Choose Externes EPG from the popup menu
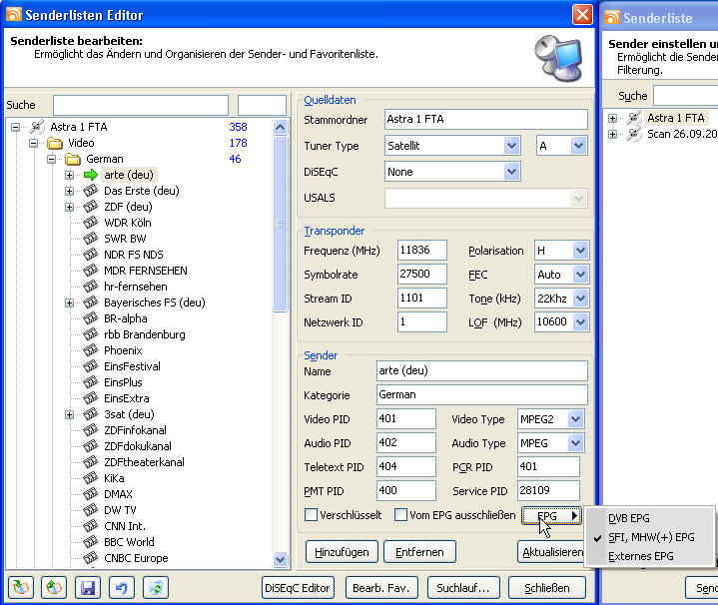The width and height of the screenshot is (718, 605). click(641, 556)
